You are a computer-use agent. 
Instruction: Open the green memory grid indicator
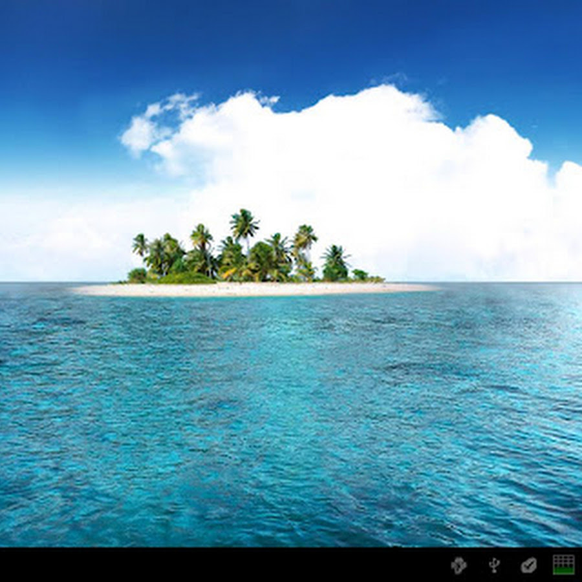click(x=563, y=565)
